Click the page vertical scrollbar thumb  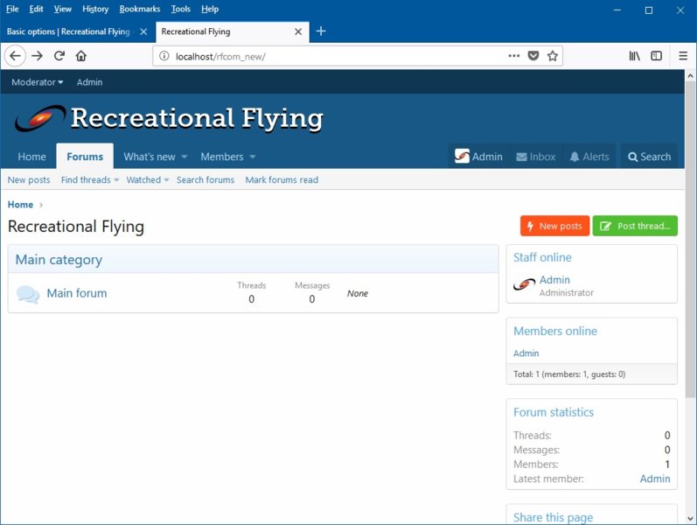coord(690,241)
